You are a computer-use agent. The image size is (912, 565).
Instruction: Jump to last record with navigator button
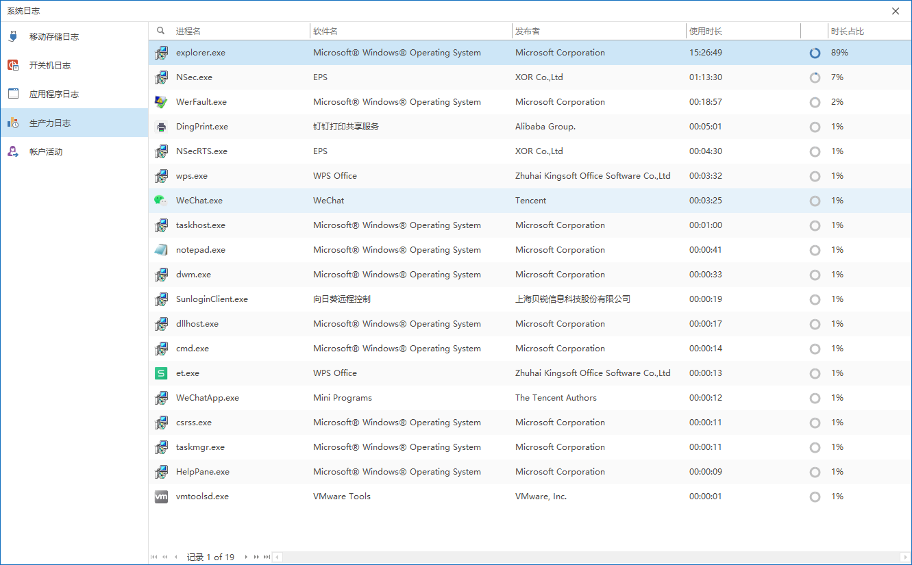[267, 557]
